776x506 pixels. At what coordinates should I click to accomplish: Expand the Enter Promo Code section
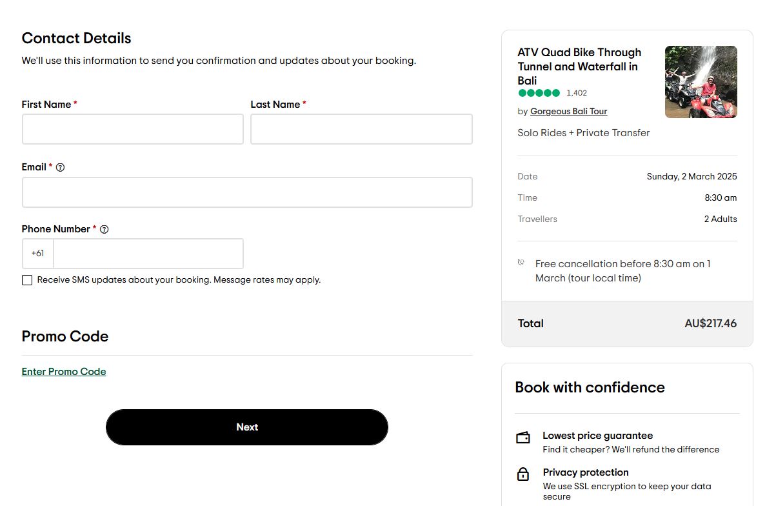point(63,371)
